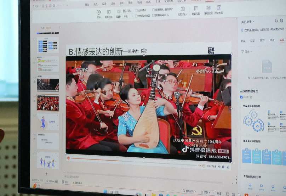The image size is (286, 196).
Task: Pause the video with the 暂停 button
Action: (x=98, y=12)
